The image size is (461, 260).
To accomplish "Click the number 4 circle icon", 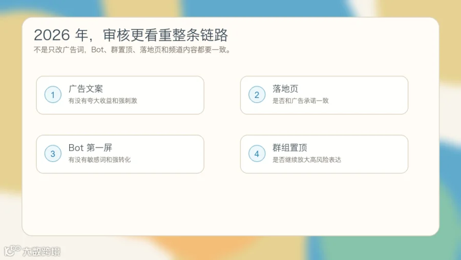I will 257,154.
